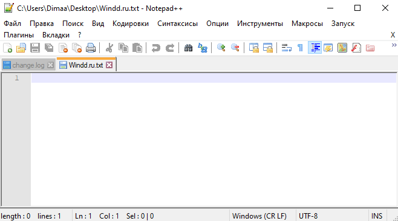Maximize the Notepad++ window
The height and width of the screenshot is (221, 398).
pyautogui.click(x=357, y=8)
